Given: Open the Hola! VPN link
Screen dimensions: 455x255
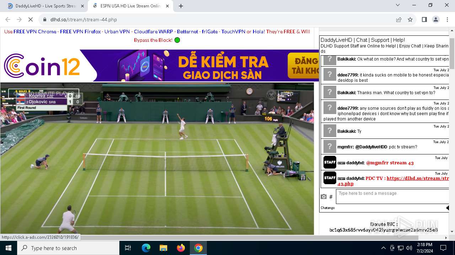Looking at the screenshot, I should pos(258,32).
